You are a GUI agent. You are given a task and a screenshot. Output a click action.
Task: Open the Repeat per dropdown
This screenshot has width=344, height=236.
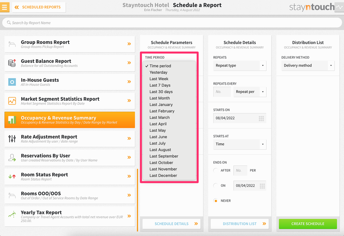250,92
